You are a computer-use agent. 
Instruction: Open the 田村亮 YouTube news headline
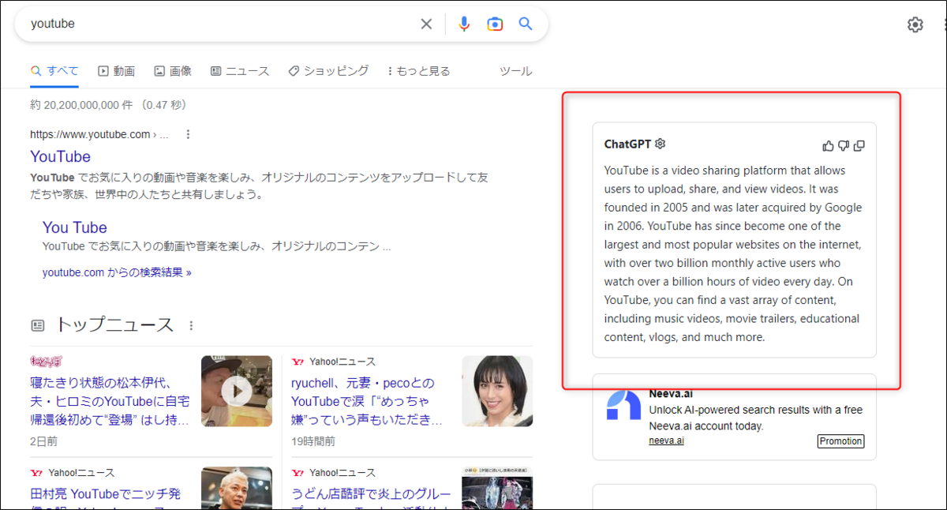(x=106, y=501)
